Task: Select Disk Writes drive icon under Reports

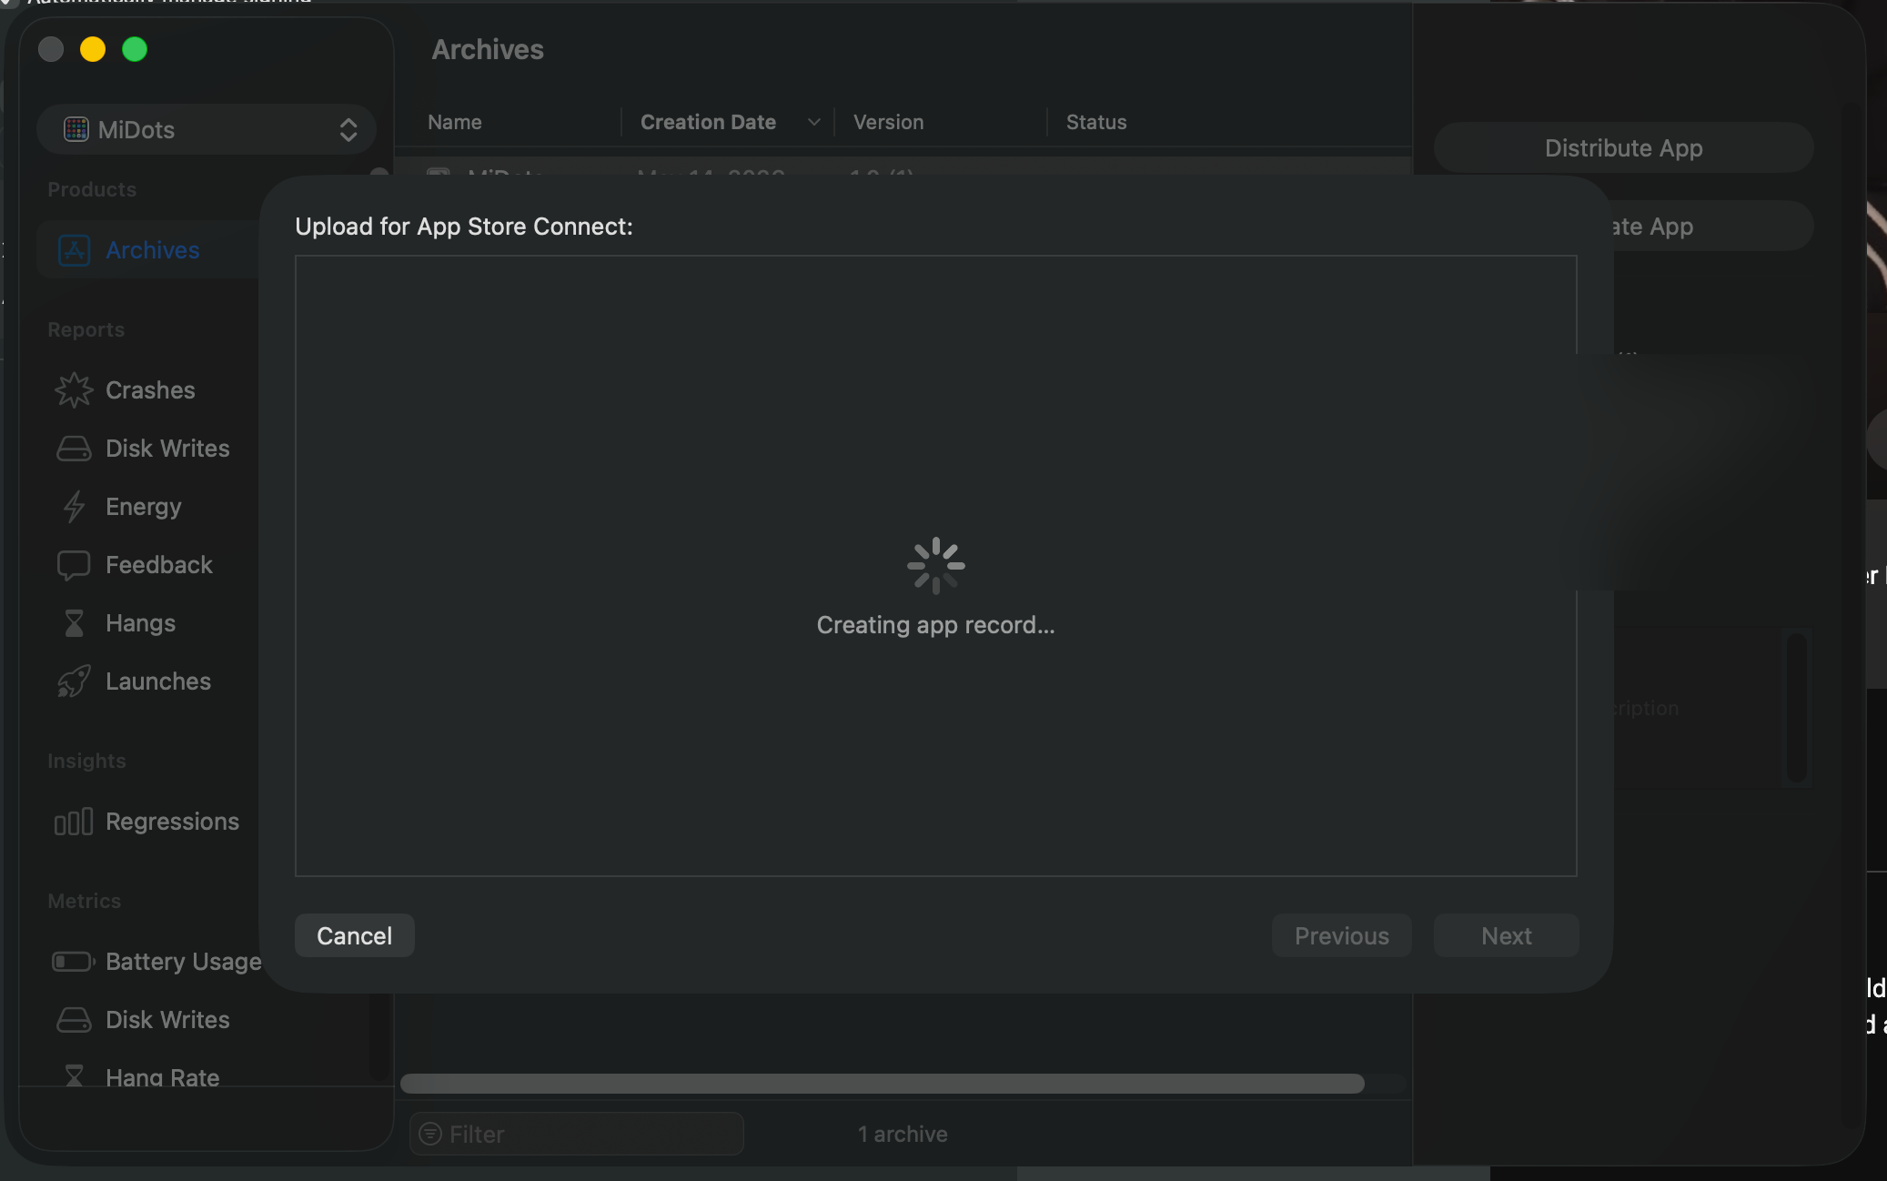Action: coord(74,449)
